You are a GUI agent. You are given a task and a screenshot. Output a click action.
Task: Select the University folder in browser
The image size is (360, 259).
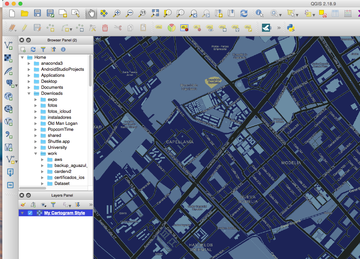pyautogui.click(x=57, y=148)
